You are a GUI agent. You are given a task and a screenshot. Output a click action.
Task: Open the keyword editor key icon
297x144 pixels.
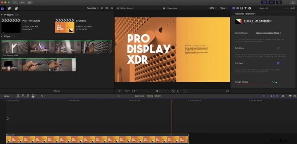point(22,3)
